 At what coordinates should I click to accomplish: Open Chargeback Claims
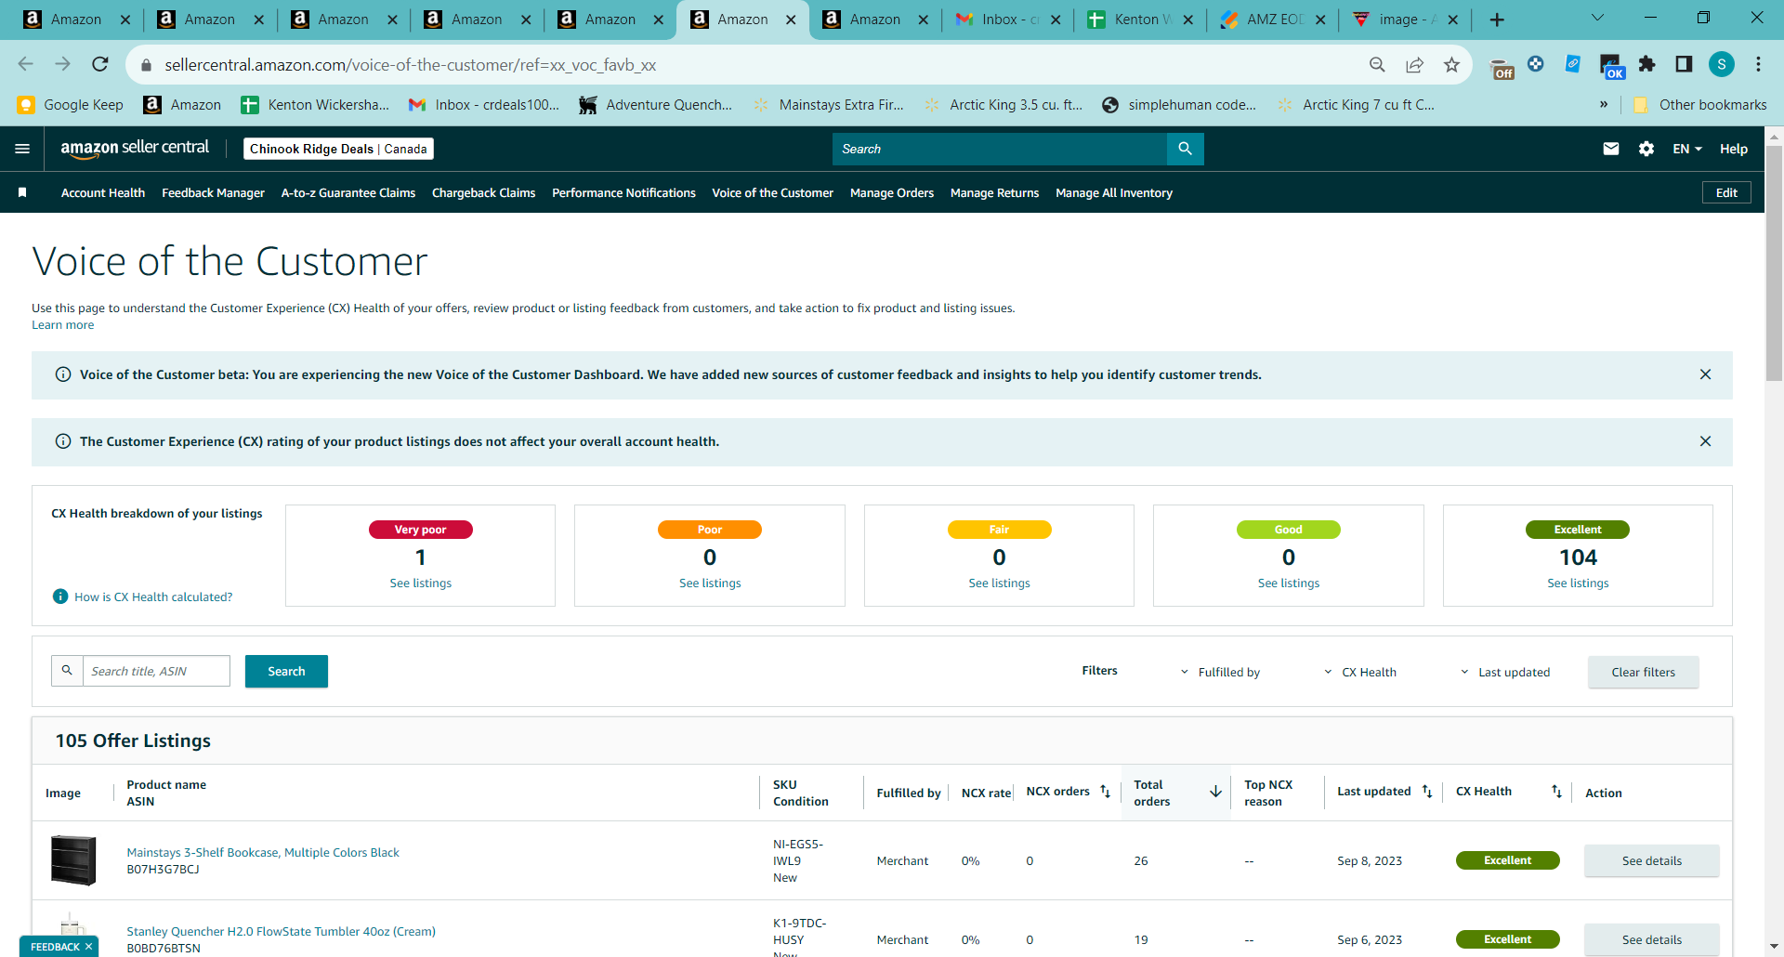[483, 192]
